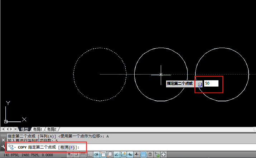Toggle Ortho Mode in status bar
Image resolution: width=256 pixels, height=158 pixels.
point(90,154)
